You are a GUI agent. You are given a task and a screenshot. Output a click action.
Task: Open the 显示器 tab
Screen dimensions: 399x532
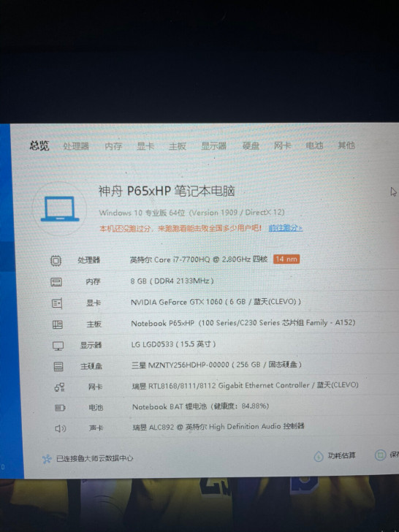point(213,146)
